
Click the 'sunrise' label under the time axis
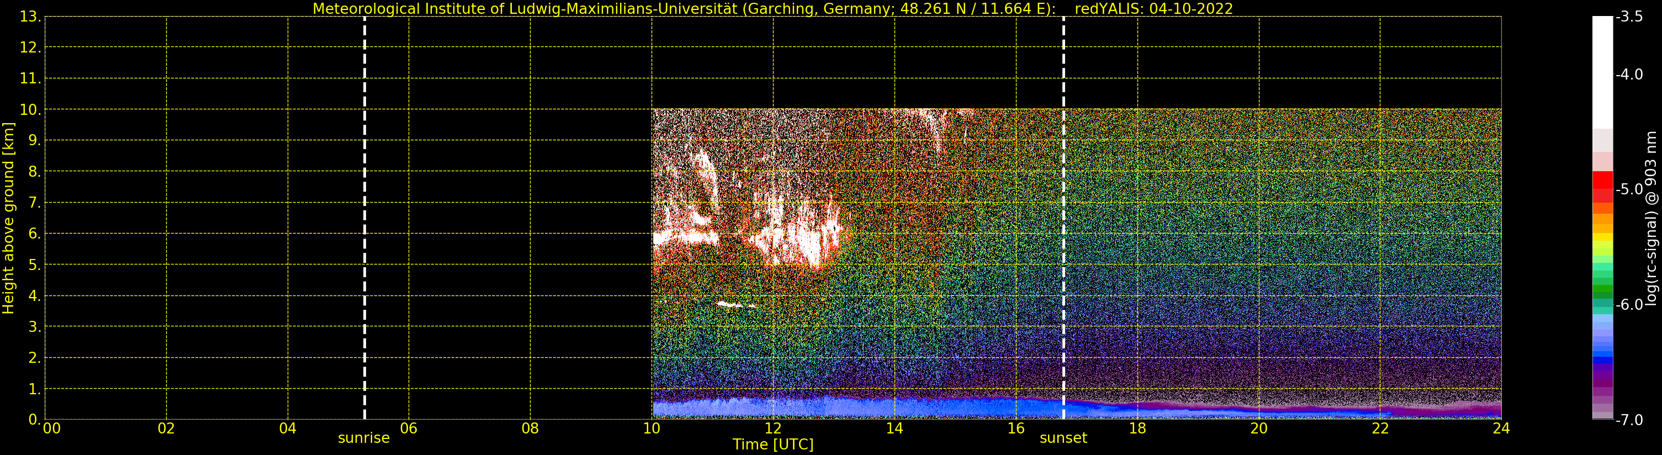[x=364, y=437]
